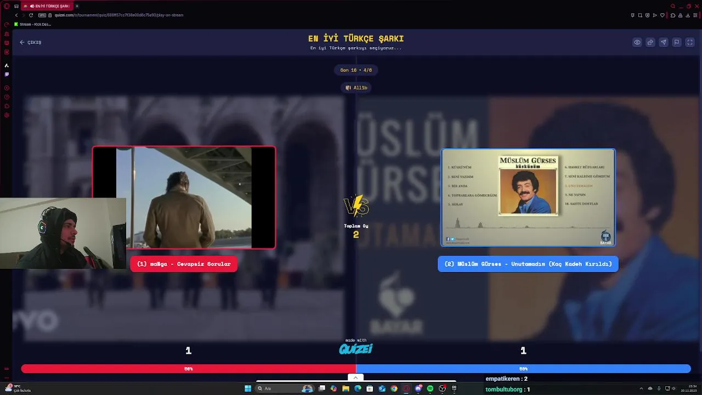Open the ad-blocker shield icon
The image size is (702, 395).
[647, 15]
